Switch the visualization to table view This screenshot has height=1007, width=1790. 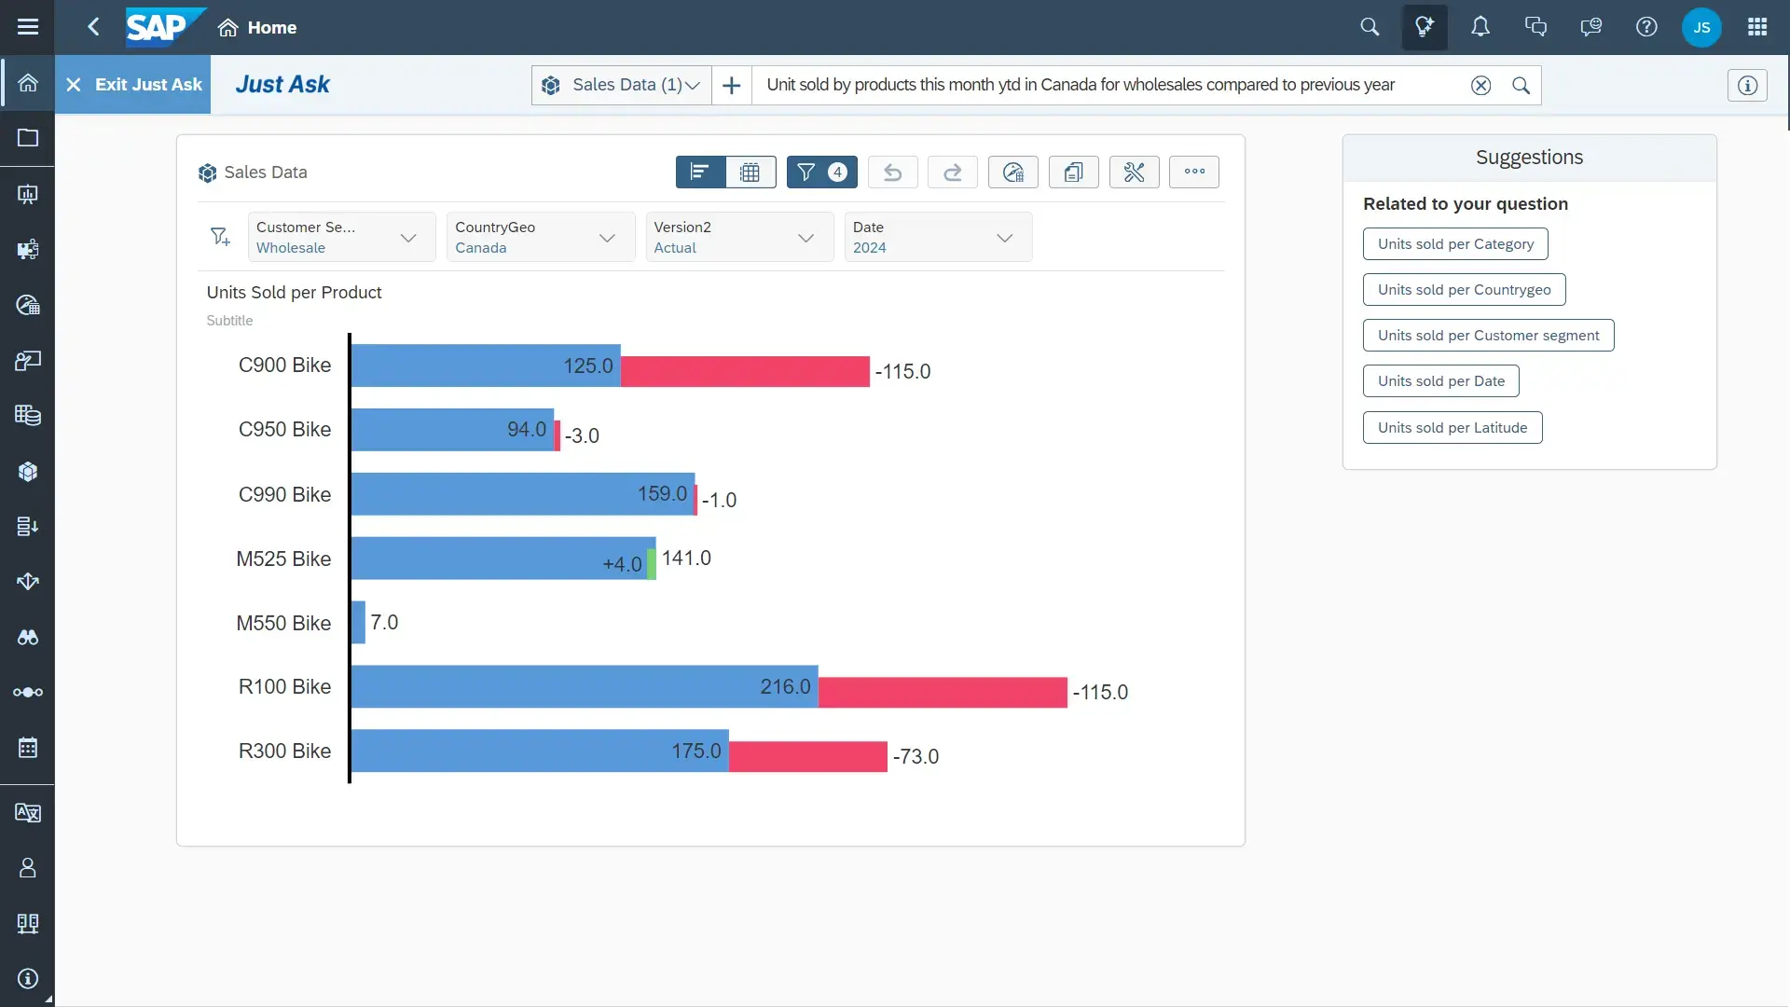[750, 172]
